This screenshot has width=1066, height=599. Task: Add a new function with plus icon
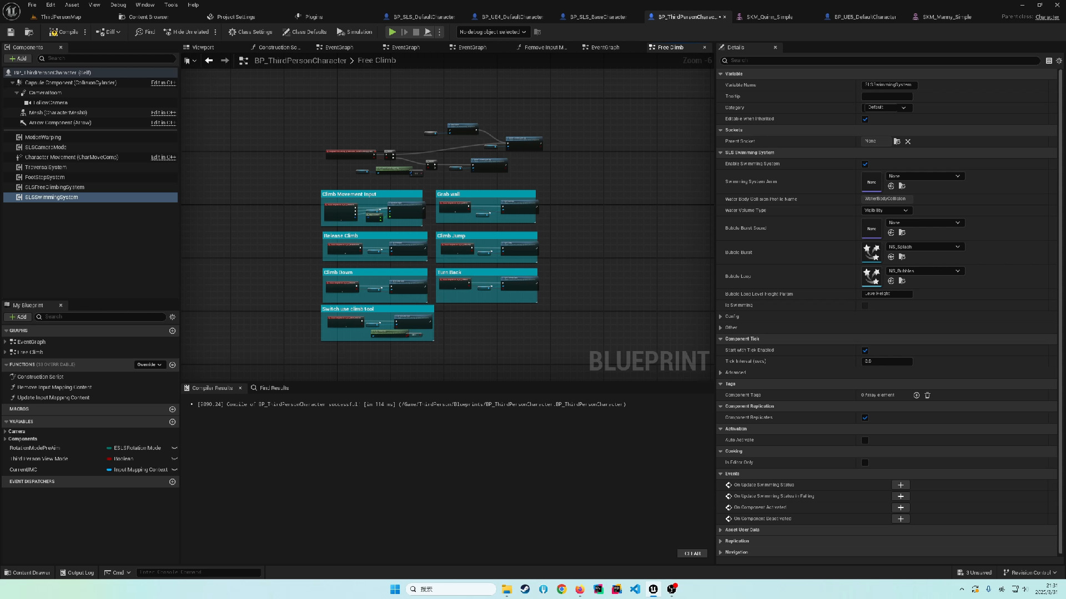172,365
